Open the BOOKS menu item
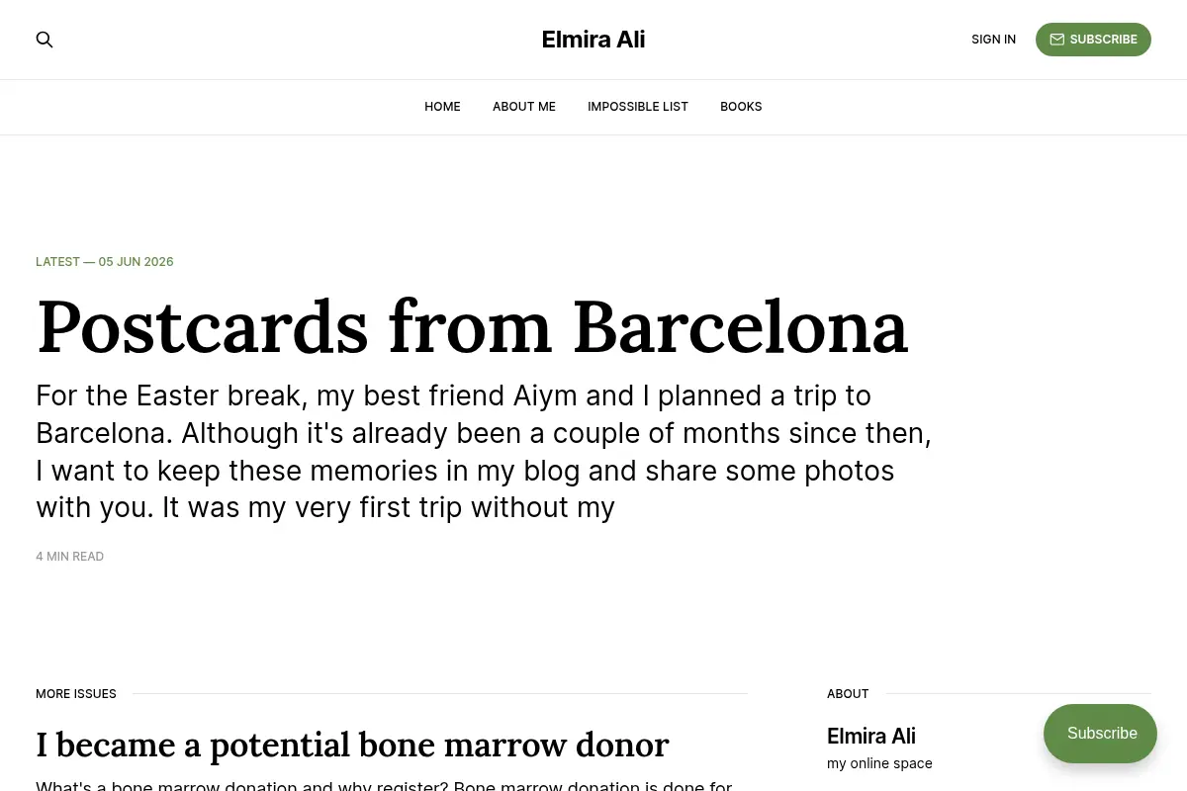Viewport: 1187px width, 791px height. [741, 107]
